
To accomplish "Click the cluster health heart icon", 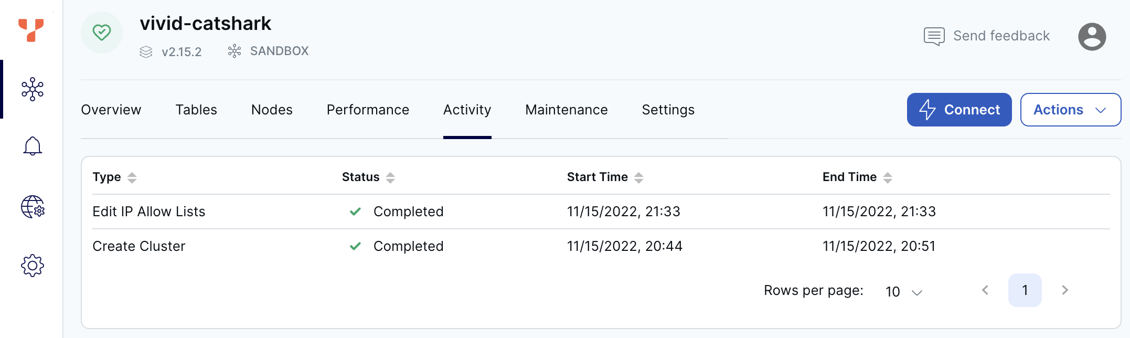I will [x=102, y=33].
